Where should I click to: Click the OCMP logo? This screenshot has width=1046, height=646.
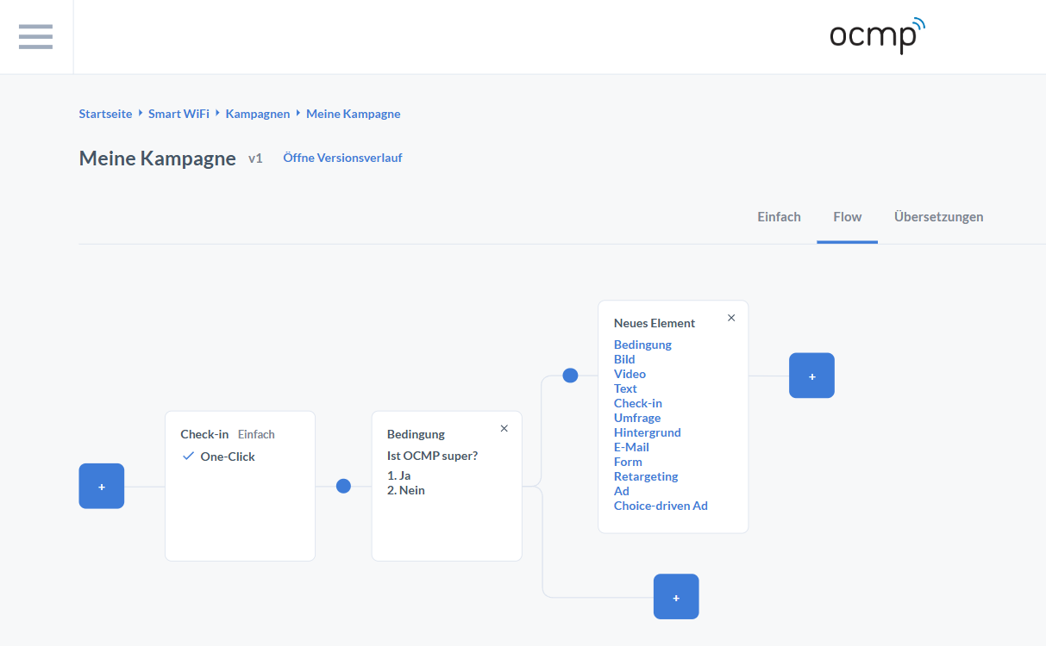pyautogui.click(x=876, y=36)
